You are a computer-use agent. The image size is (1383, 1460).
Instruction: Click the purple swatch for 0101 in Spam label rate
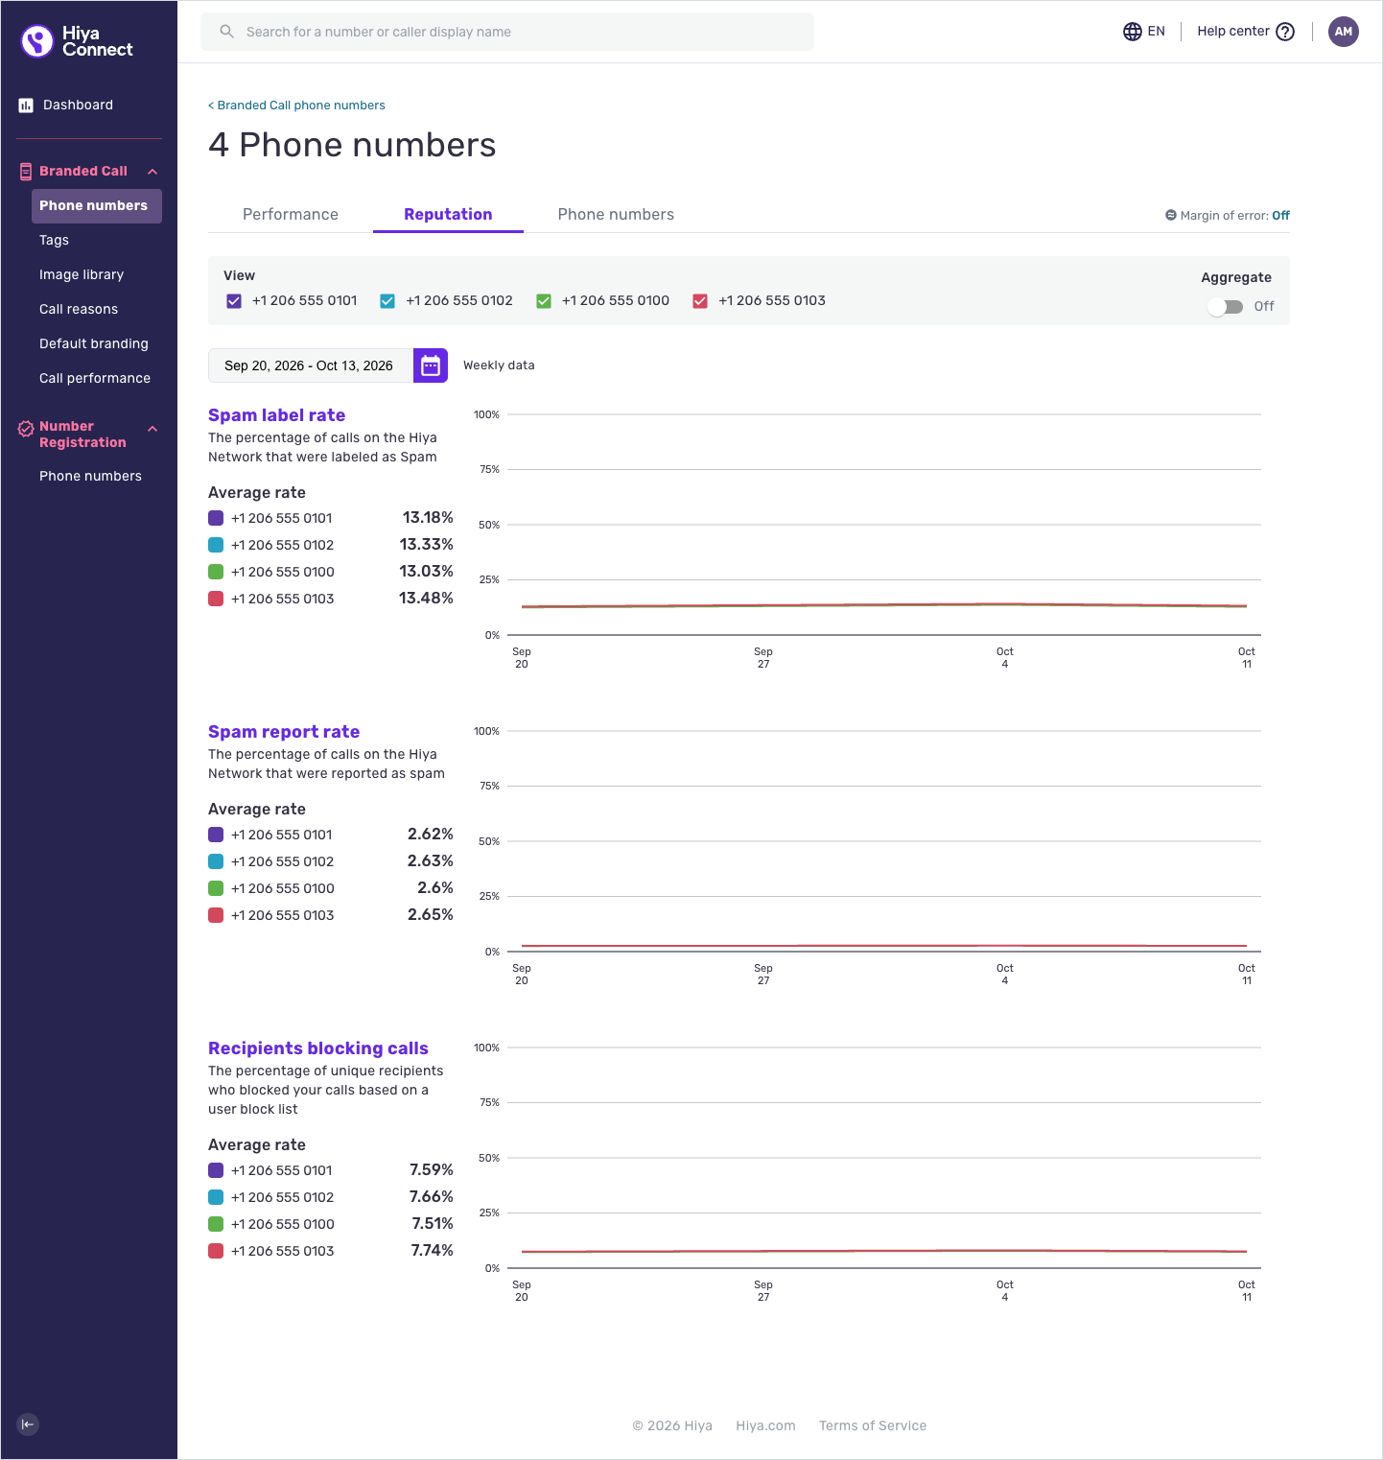[216, 518]
